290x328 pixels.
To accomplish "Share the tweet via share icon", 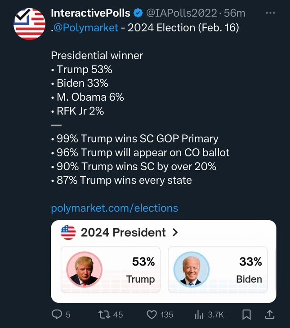I will (x=269, y=315).
